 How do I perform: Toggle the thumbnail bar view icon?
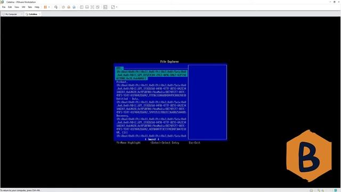point(87,7)
